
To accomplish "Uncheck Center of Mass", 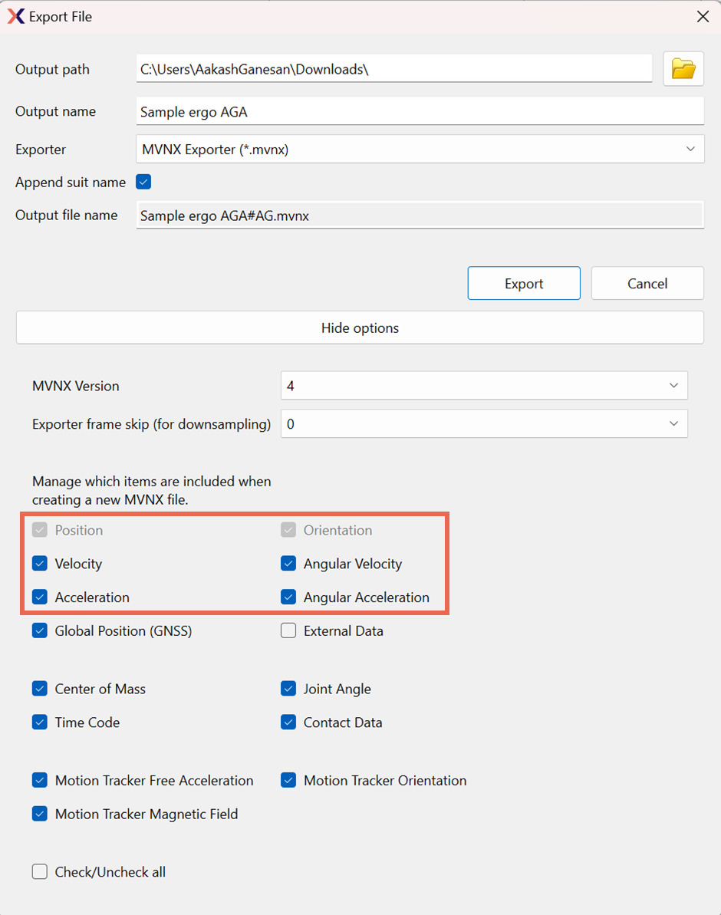I will point(39,689).
